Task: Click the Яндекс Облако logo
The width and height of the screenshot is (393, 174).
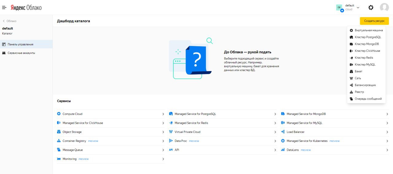Action: click(26, 7)
